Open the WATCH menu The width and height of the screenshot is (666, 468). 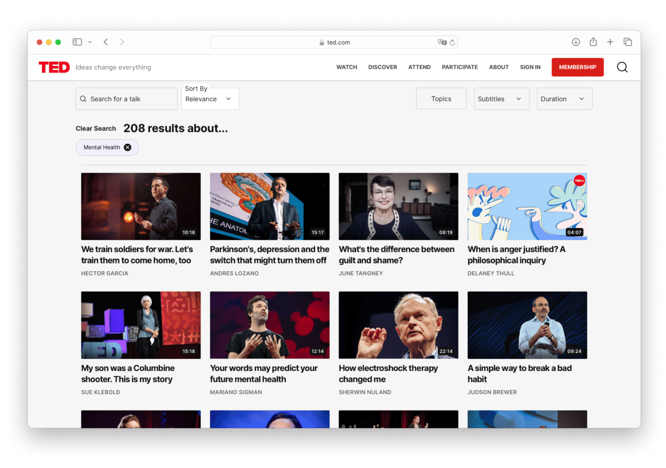pyautogui.click(x=347, y=67)
